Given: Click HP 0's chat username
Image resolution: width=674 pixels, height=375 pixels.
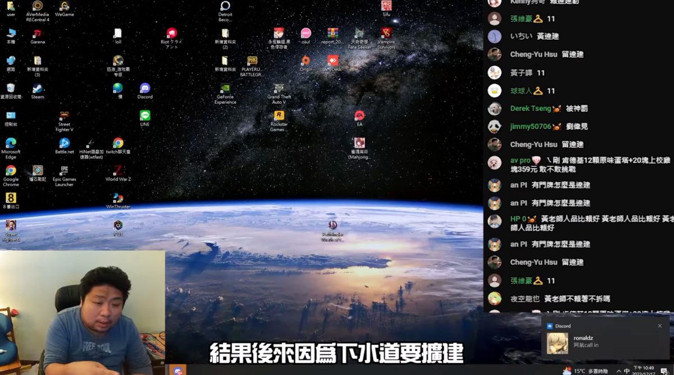Looking at the screenshot, I should tap(518, 219).
